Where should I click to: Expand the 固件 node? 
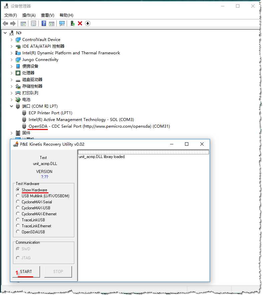click(11, 133)
